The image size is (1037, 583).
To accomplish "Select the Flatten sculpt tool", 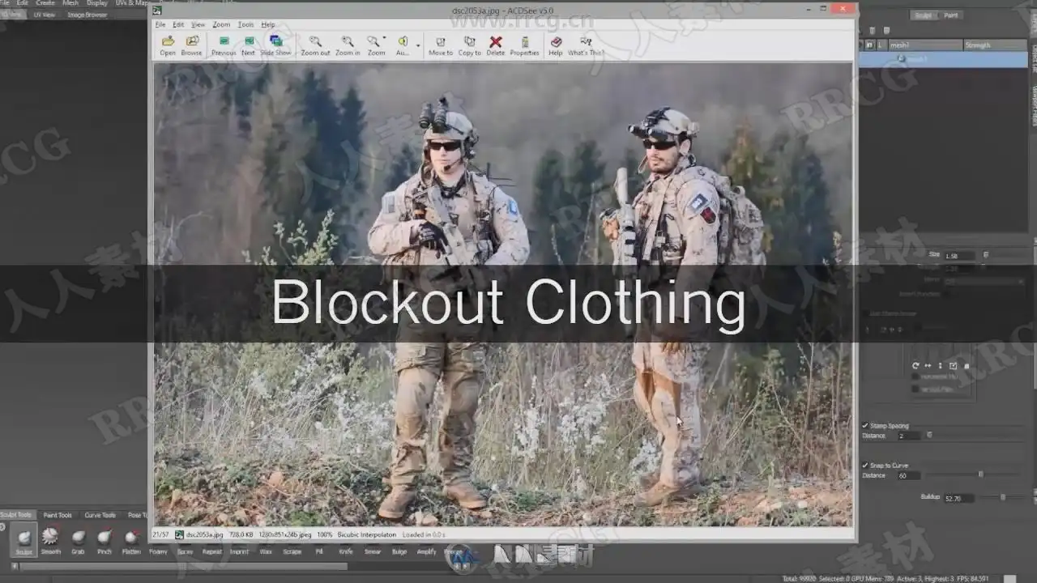I will coord(131,540).
